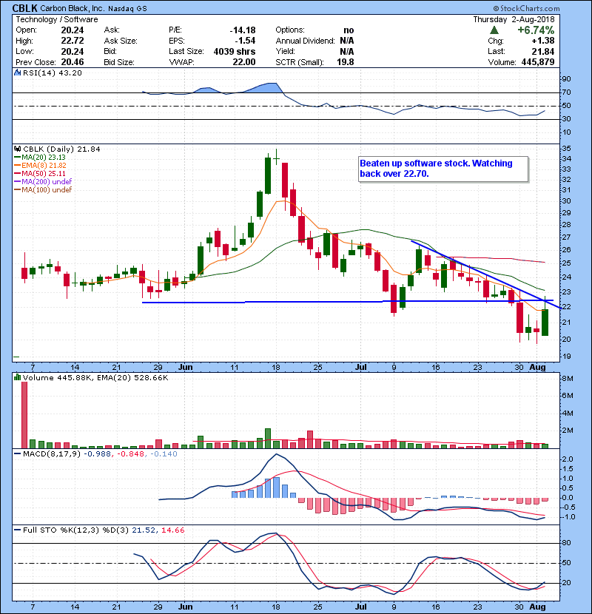Click the MA(50) 25.11 legend entry
The height and width of the screenshot is (614, 592).
[x=41, y=173]
